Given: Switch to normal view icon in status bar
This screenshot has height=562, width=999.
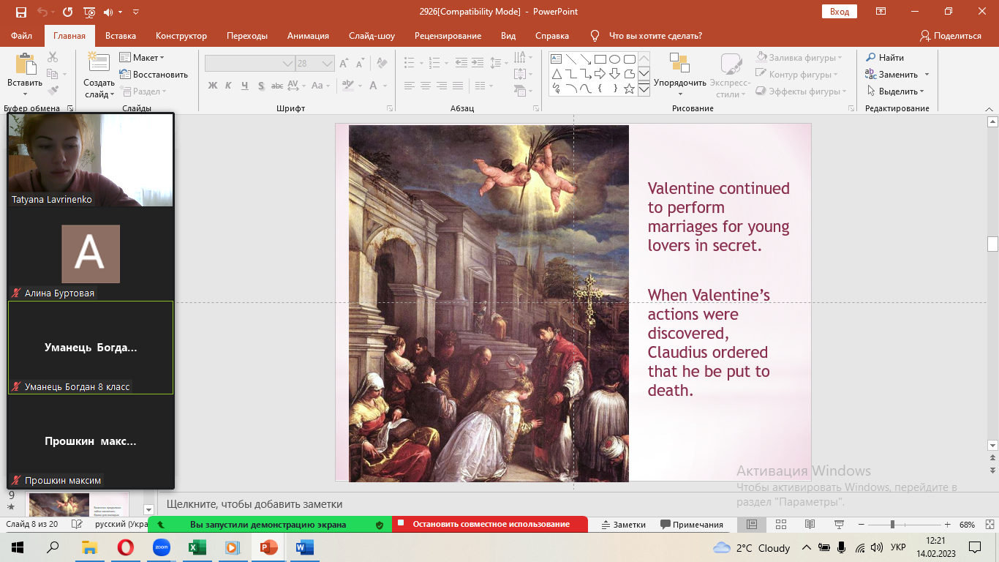Looking at the screenshot, I should coord(751,525).
